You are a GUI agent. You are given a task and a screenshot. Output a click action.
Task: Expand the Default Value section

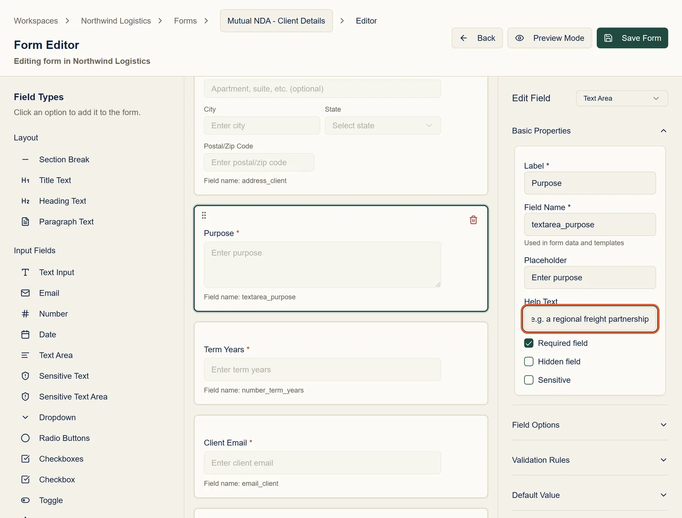coord(590,495)
